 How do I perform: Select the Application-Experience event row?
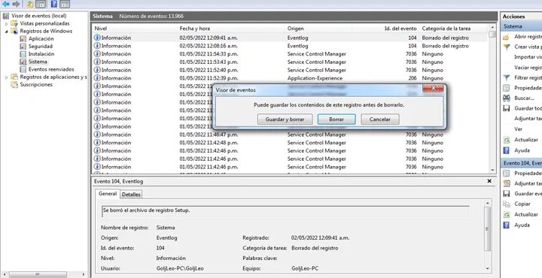coord(290,78)
